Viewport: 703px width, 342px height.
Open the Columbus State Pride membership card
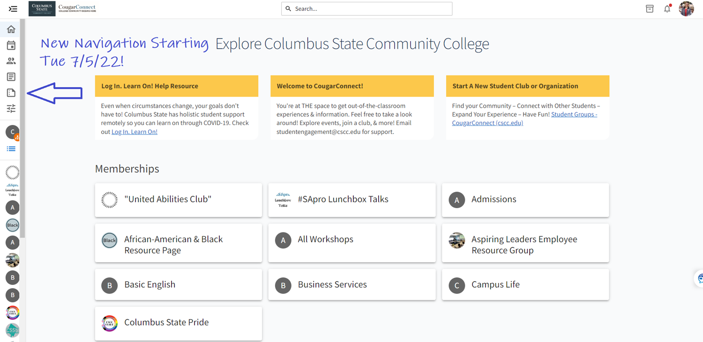(x=179, y=323)
